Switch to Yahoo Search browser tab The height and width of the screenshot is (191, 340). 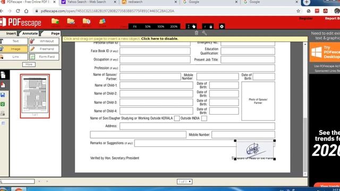coord(87,2)
